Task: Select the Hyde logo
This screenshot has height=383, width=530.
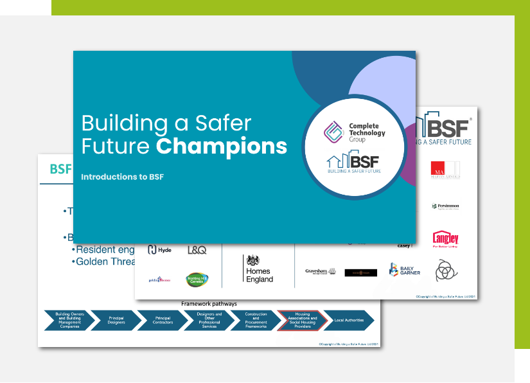Action: click(x=159, y=250)
